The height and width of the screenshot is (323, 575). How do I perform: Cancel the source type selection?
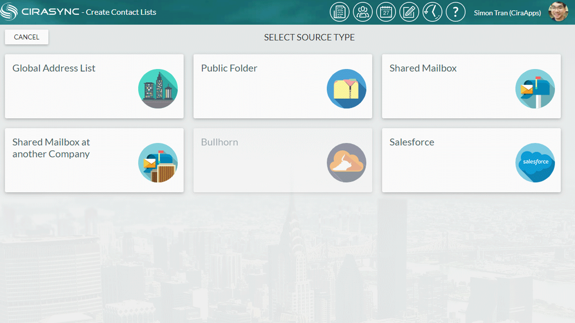pos(27,37)
